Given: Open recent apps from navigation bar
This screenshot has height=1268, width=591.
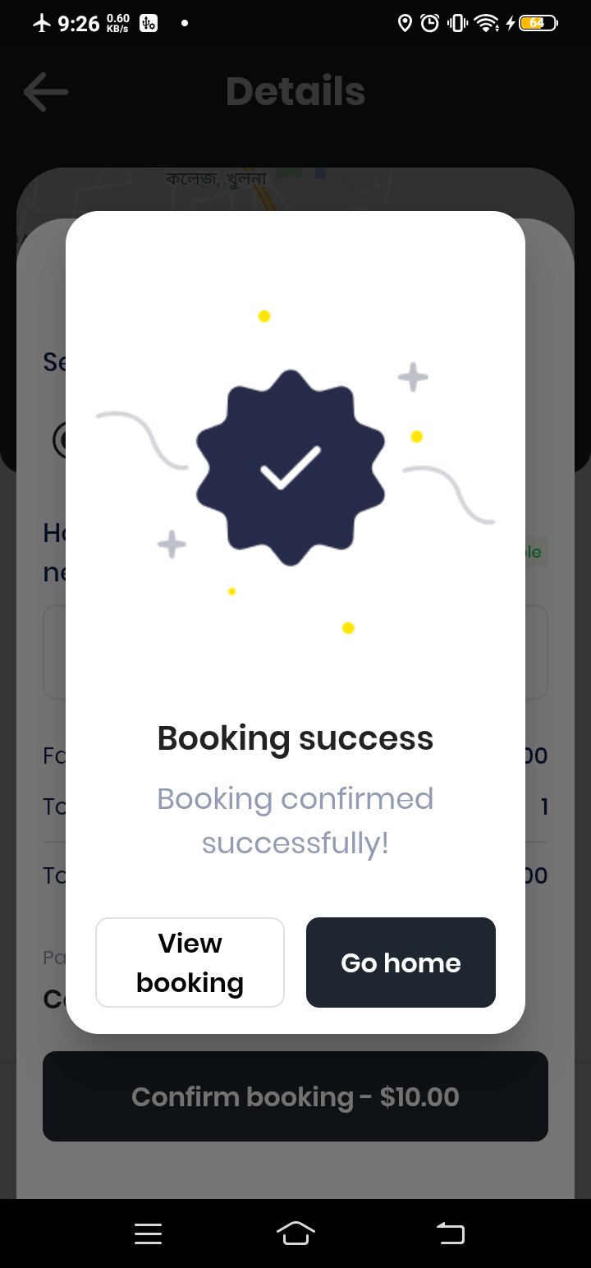Looking at the screenshot, I should (148, 1234).
